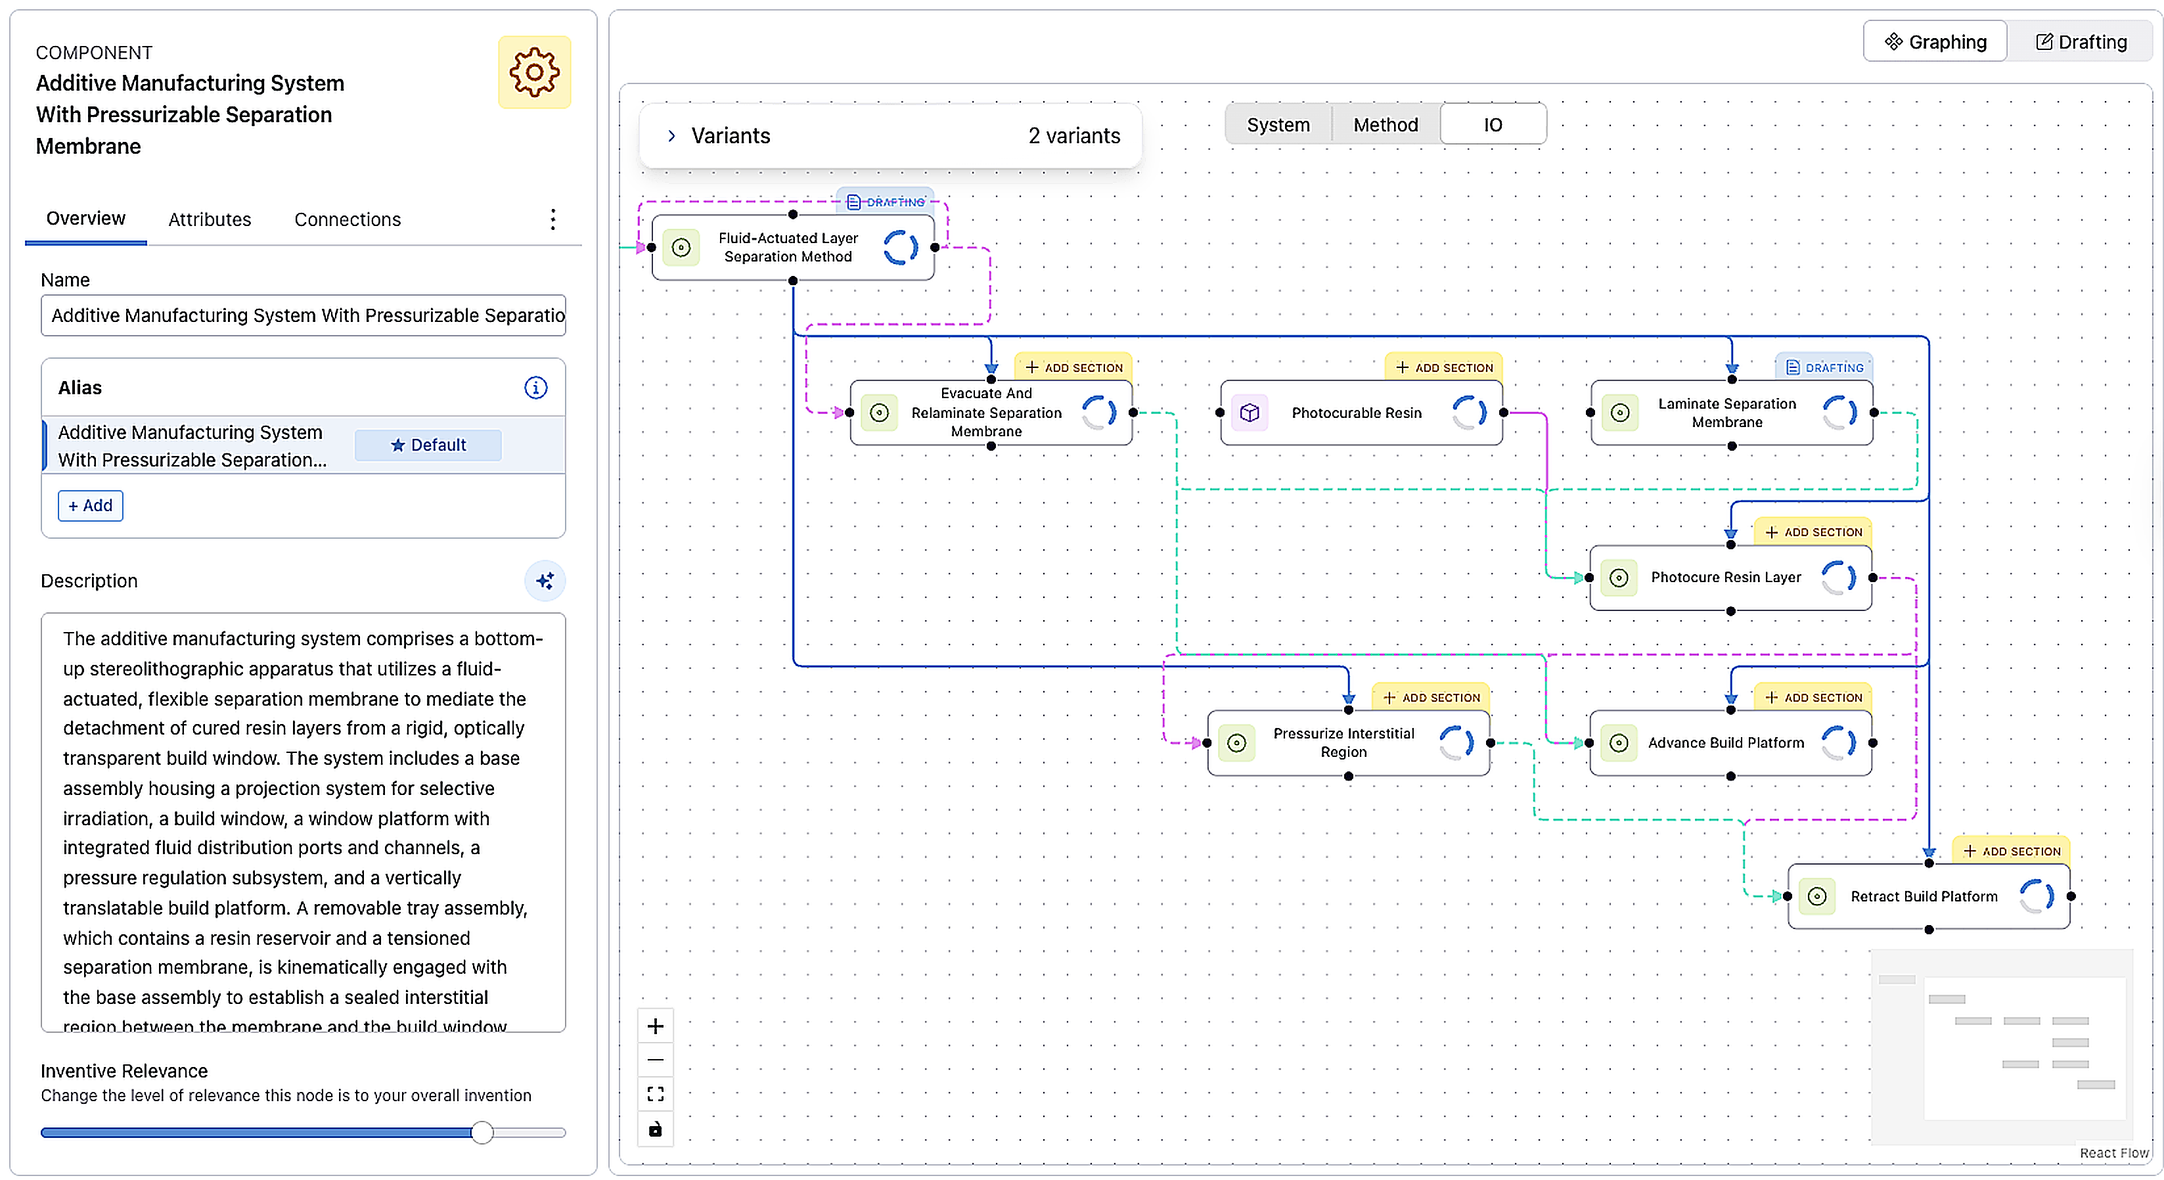Click progress ring on Retract Build Platform node

pyautogui.click(x=2037, y=897)
